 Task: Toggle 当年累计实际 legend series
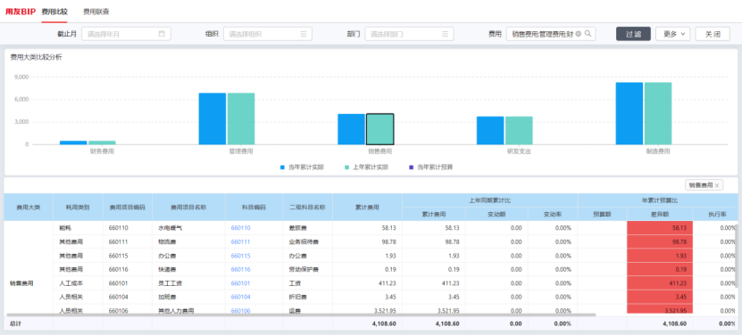[x=302, y=167]
